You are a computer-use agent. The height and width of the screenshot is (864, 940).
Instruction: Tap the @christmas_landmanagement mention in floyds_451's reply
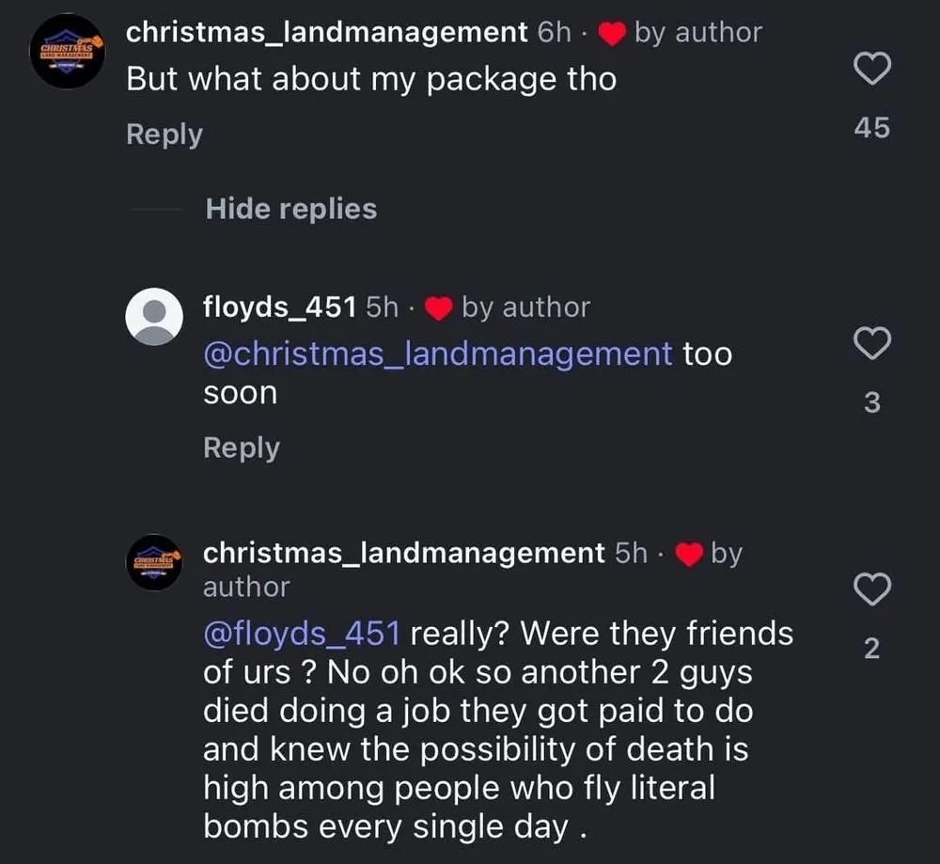click(438, 354)
